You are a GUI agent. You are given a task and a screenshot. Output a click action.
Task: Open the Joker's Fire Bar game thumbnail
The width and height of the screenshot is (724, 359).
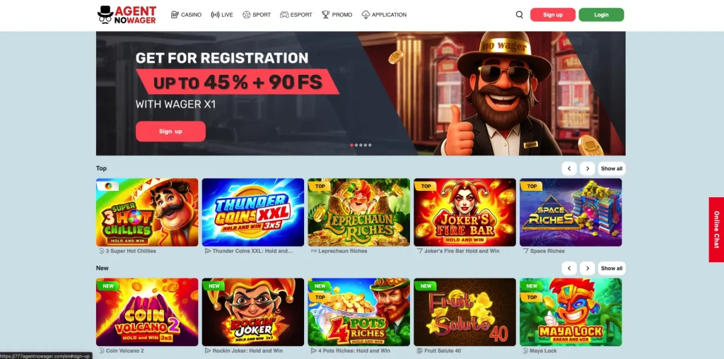click(x=465, y=212)
